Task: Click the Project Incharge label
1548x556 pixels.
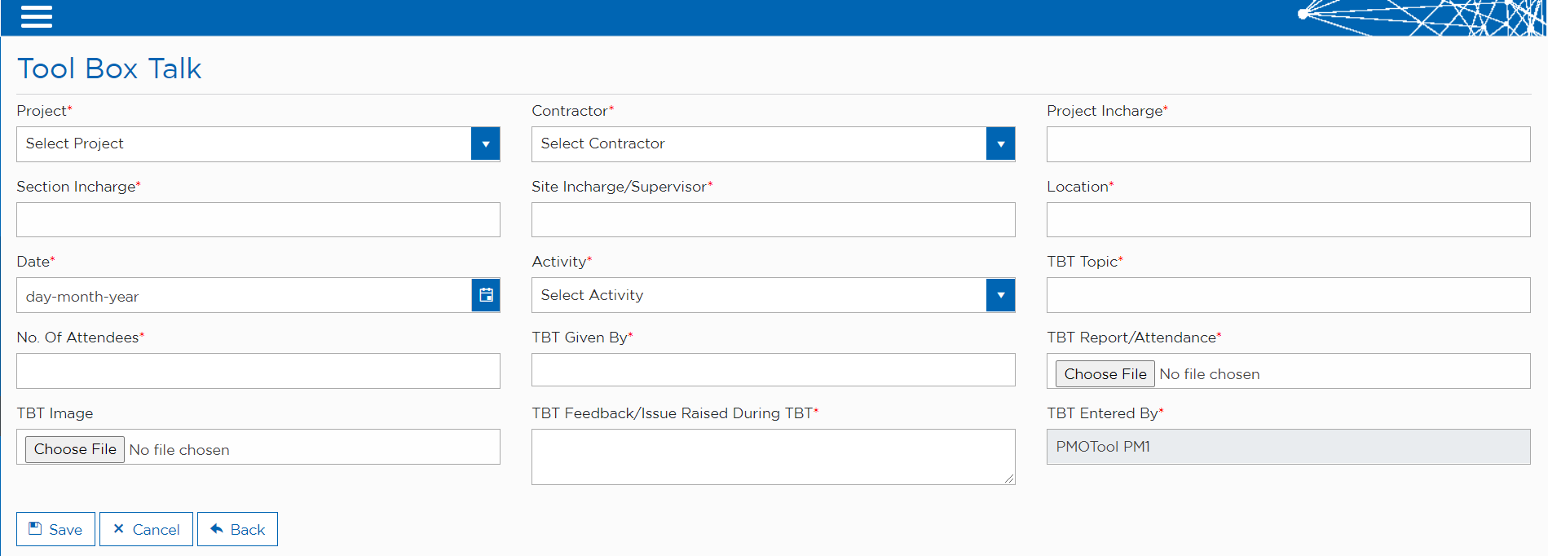Action: pos(1107,111)
